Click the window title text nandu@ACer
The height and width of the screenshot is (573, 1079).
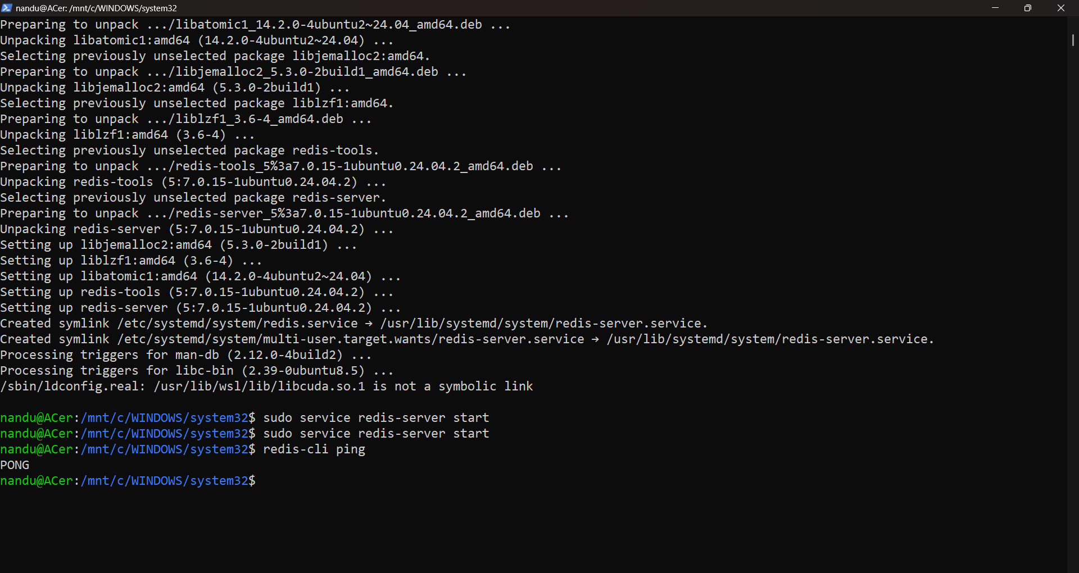(96, 8)
